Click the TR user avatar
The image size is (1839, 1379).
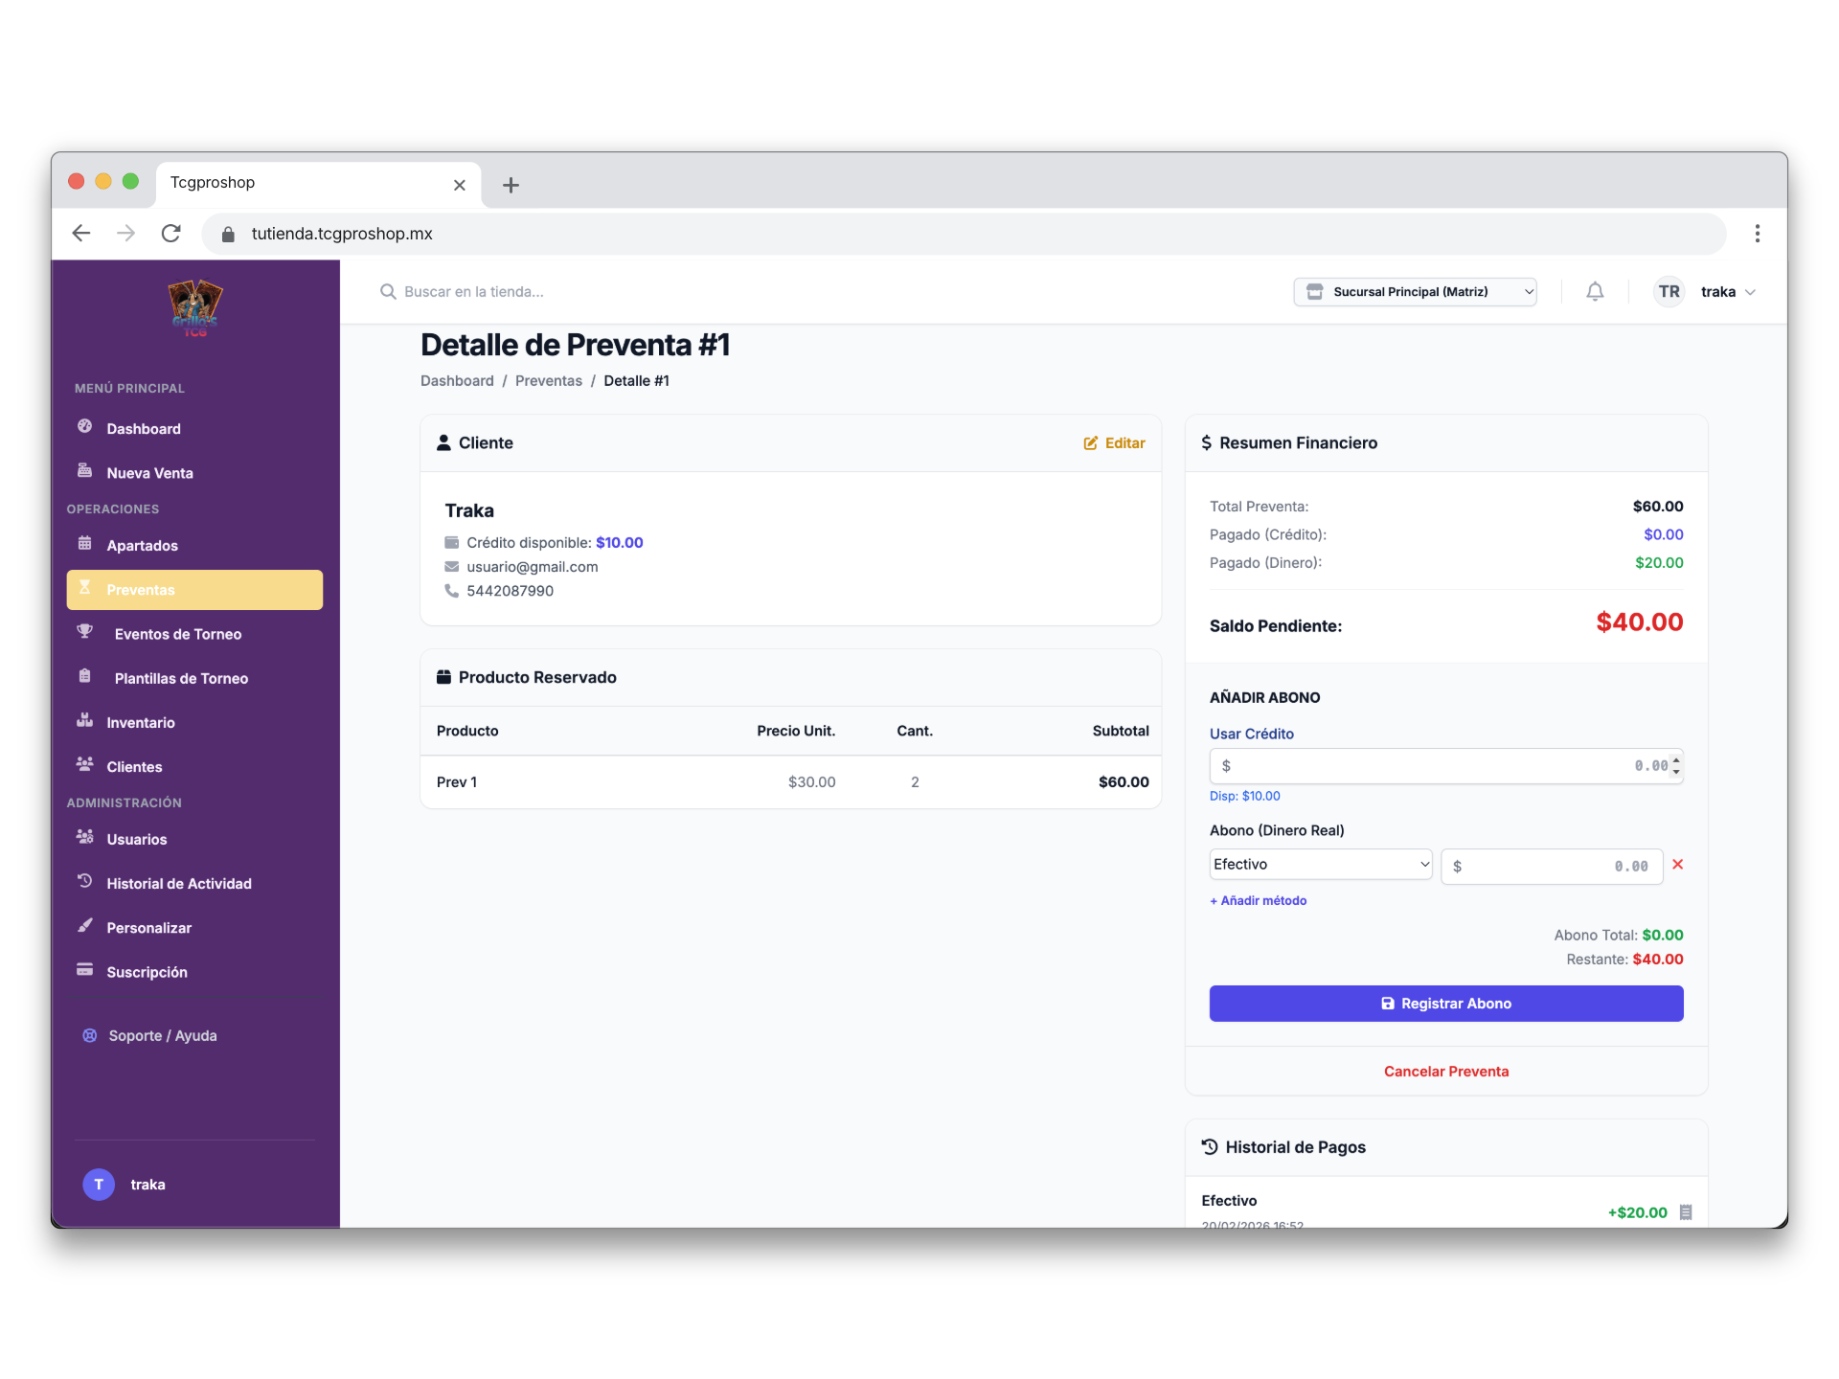[1669, 292]
